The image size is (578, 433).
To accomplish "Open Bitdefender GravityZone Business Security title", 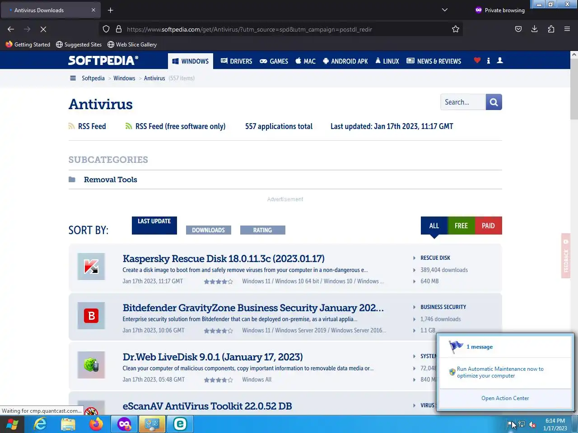I will (253, 308).
